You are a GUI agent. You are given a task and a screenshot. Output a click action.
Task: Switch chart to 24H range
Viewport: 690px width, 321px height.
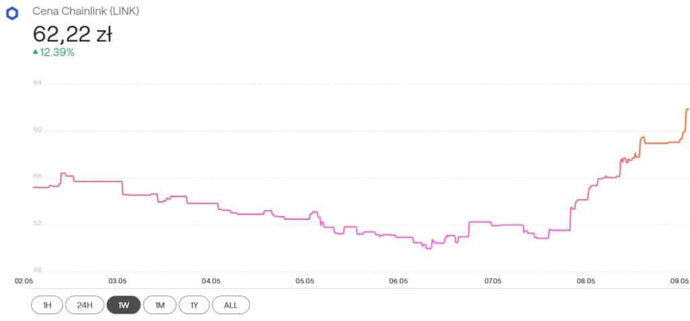point(84,305)
